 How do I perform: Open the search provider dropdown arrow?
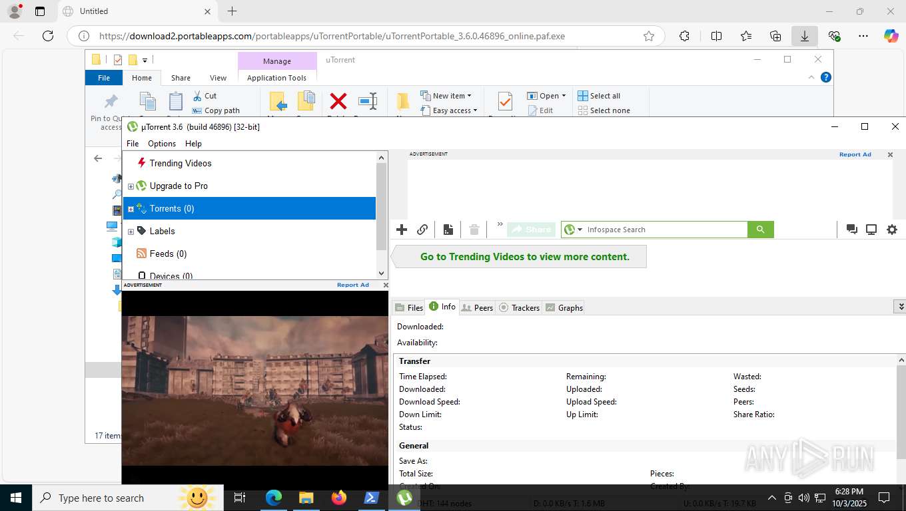pos(580,230)
